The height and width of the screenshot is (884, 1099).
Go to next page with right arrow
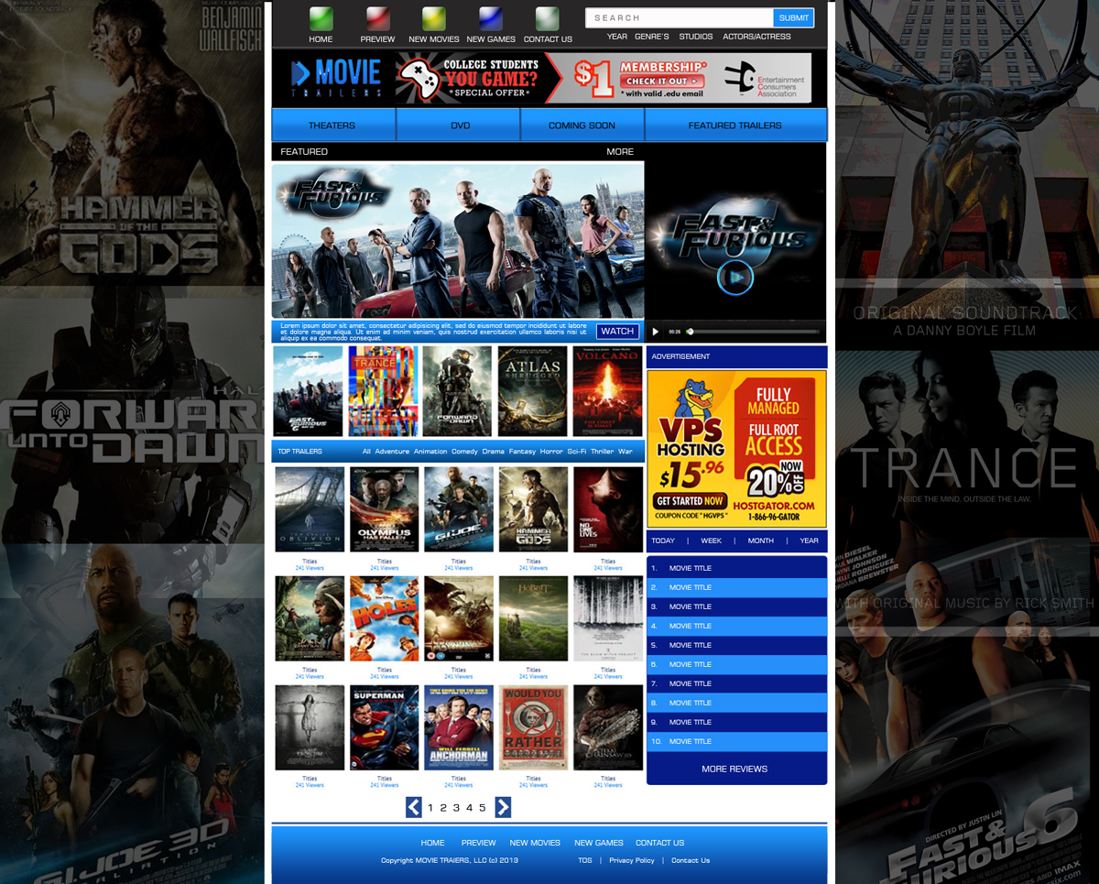click(503, 807)
